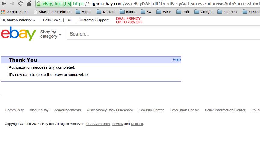Reload the page with the refresh icon
This screenshot has height=149, width=260.
tap(20, 3)
